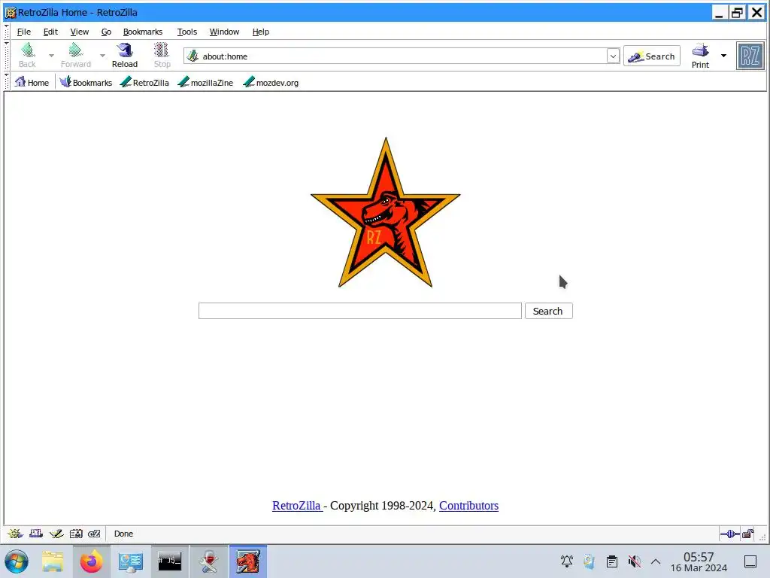Open the Tools menu
The image size is (770, 578).
(x=186, y=32)
